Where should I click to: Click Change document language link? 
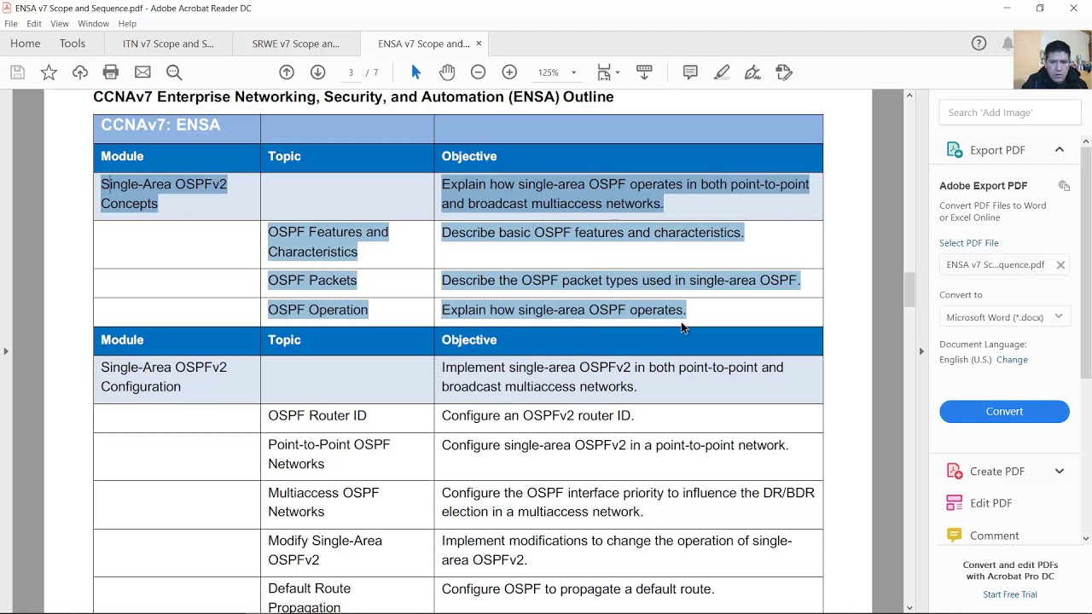1012,360
